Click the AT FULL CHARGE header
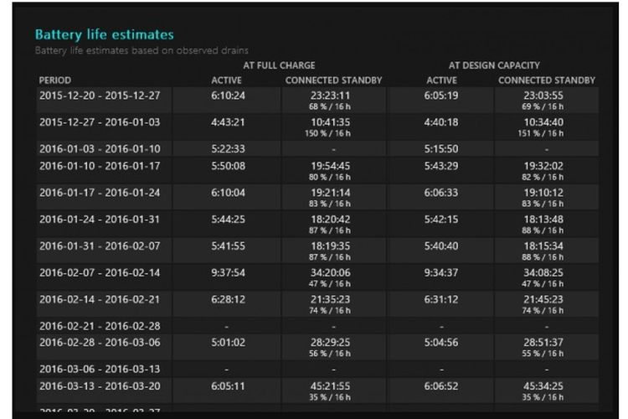 click(x=279, y=65)
